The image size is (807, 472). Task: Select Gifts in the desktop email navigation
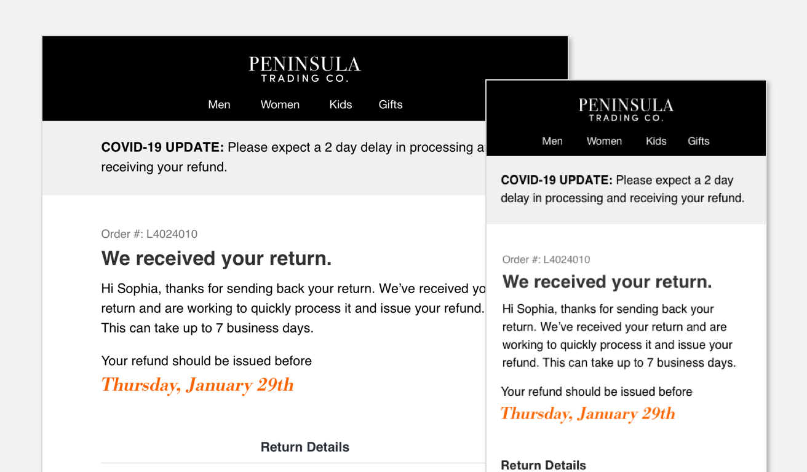coord(391,104)
